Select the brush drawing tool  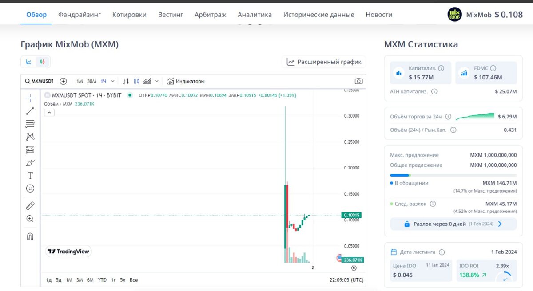point(30,163)
